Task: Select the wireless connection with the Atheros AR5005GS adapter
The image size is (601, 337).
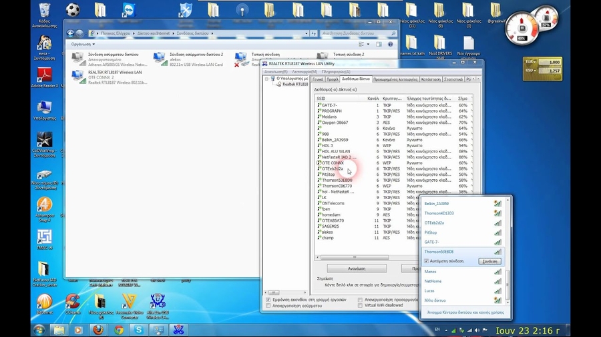Action: click(110, 59)
